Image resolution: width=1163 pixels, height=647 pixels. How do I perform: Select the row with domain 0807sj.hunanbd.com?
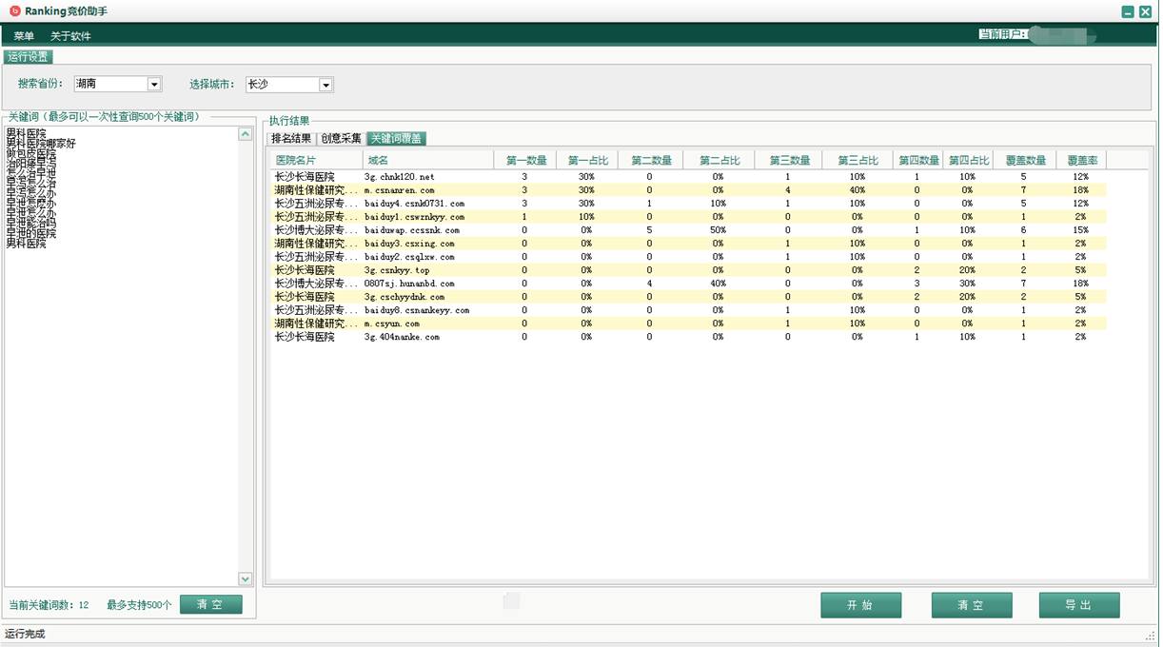689,284
